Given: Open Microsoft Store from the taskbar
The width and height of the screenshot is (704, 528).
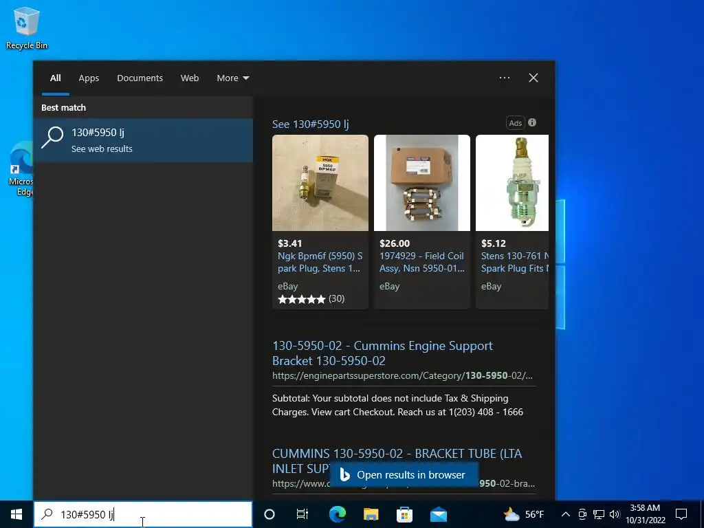Looking at the screenshot, I should click(404, 514).
